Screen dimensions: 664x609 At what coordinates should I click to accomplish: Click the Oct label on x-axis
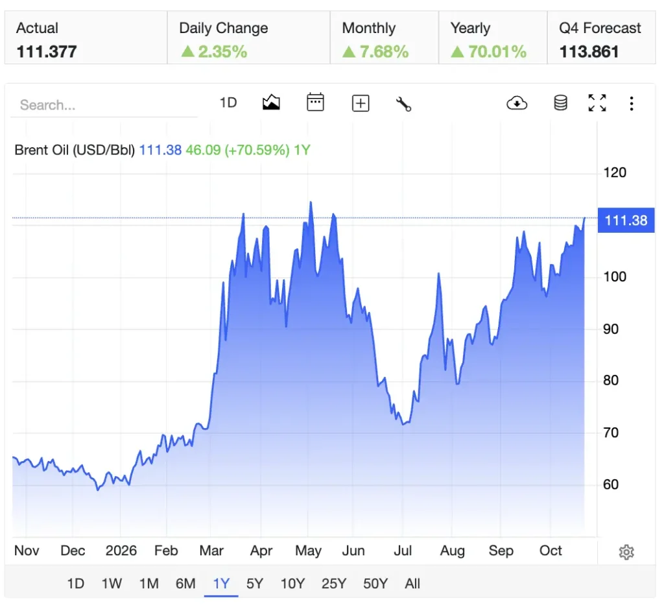(x=551, y=551)
